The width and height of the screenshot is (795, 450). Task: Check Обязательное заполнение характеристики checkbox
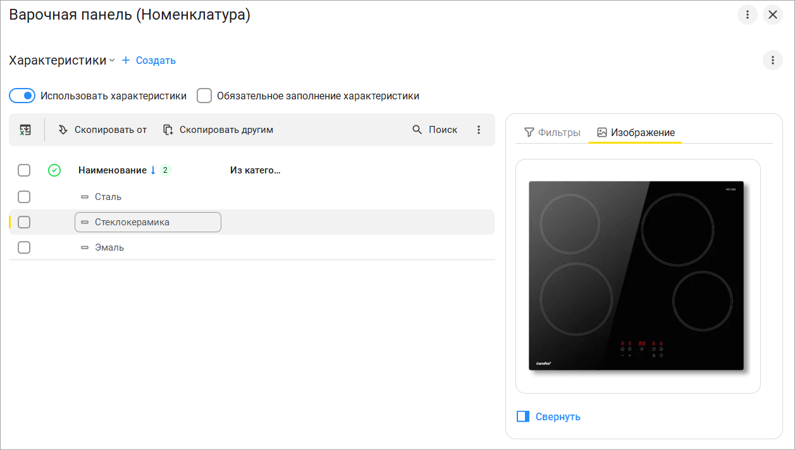pos(204,96)
